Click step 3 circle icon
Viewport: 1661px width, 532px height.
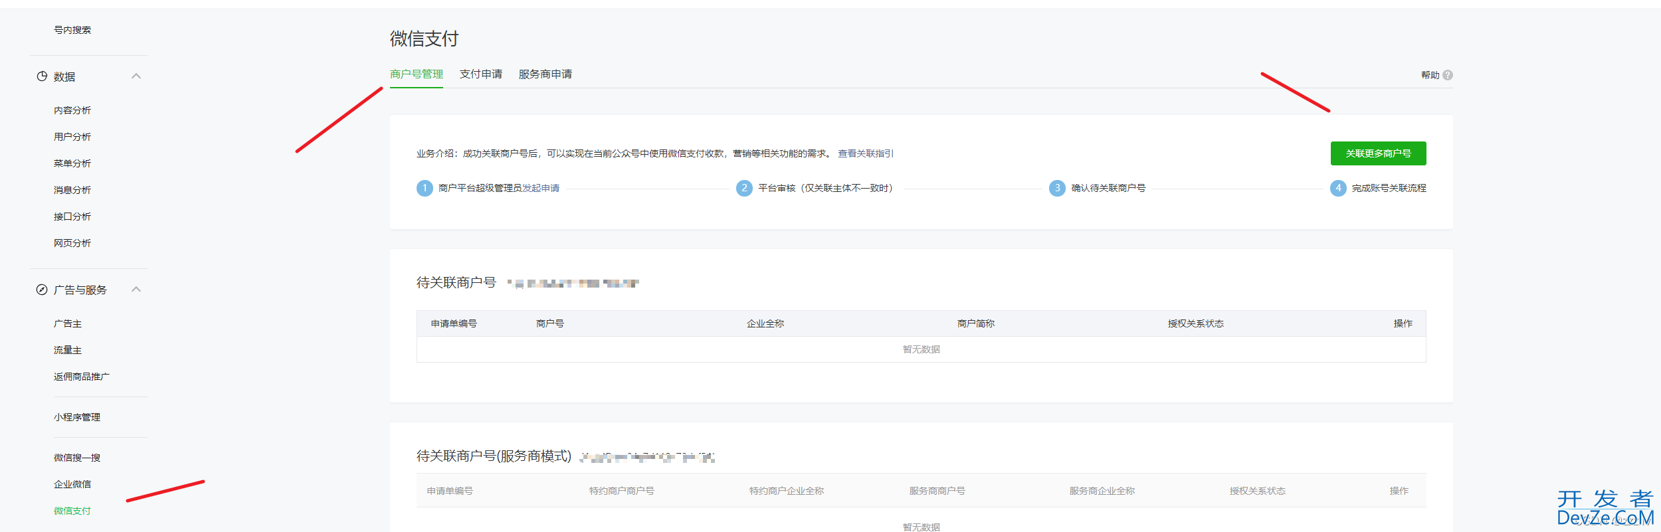(x=1057, y=188)
